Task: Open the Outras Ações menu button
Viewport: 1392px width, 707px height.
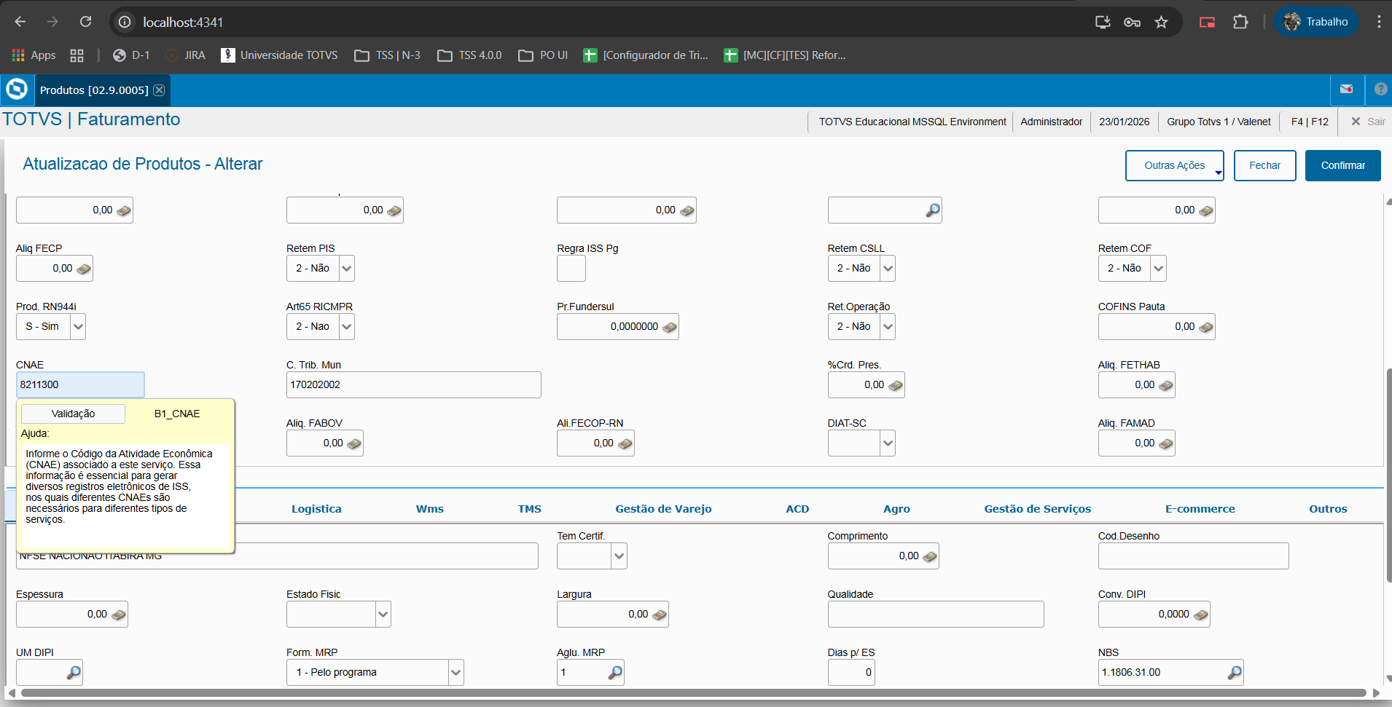Action: [1174, 165]
